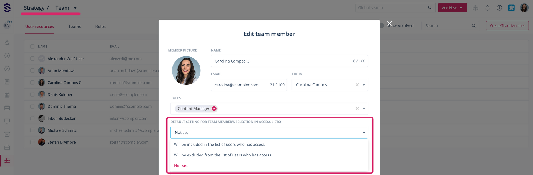Expand the Login dropdown arrow
The image size is (533, 175).
(364, 85)
